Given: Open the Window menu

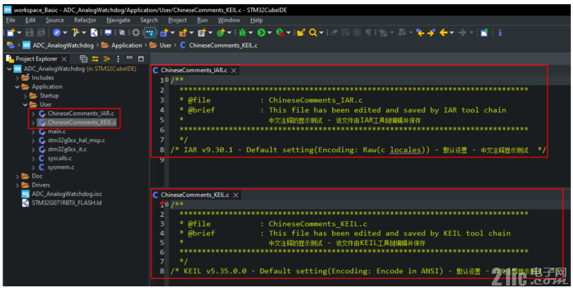Looking at the screenshot, I should (229, 20).
